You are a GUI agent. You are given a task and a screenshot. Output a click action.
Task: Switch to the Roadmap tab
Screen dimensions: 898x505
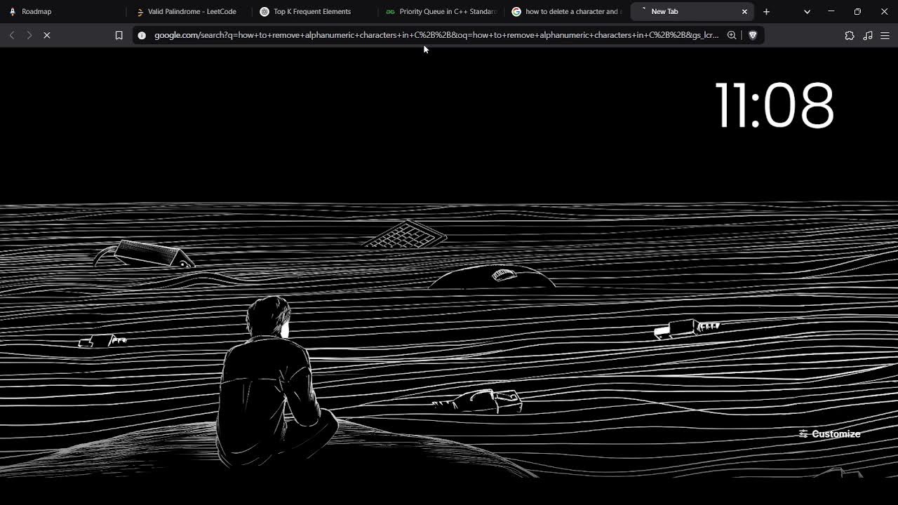click(x=63, y=11)
